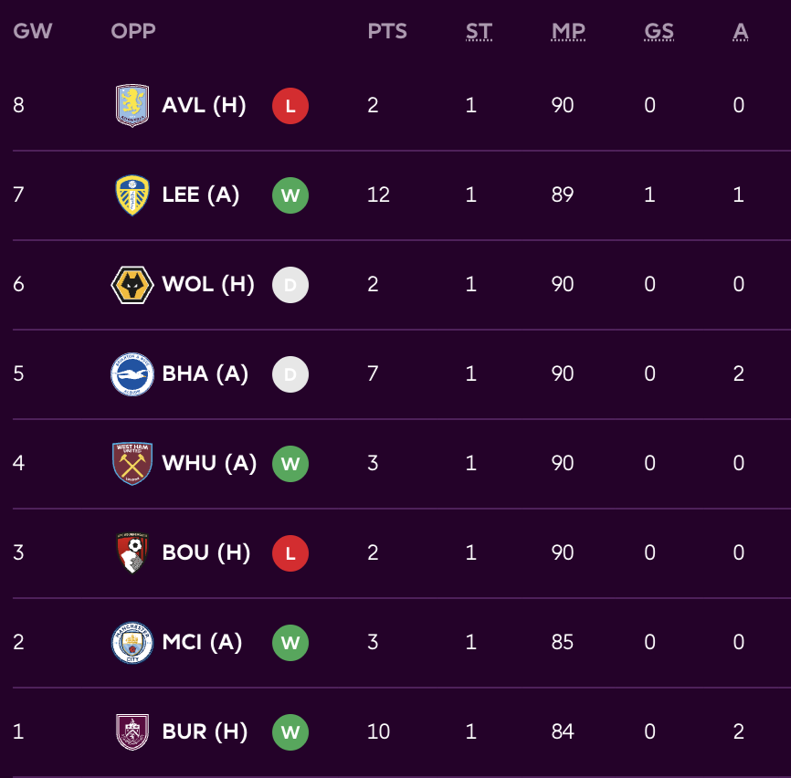The image size is (791, 778).
Task: Click the ST column header
Action: coord(479,32)
